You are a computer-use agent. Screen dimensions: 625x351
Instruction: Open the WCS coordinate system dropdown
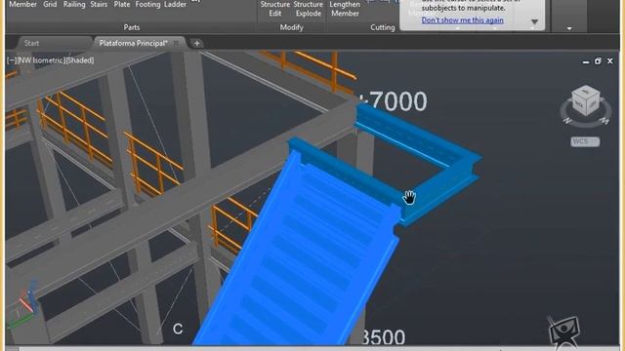585,141
